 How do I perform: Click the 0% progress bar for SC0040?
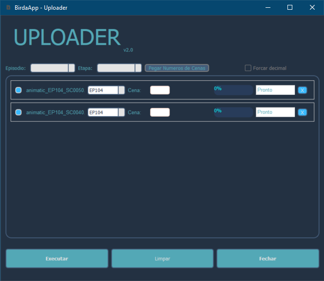tap(233, 112)
